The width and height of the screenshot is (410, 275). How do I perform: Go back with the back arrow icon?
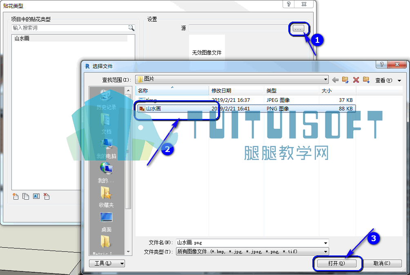tap(335, 80)
